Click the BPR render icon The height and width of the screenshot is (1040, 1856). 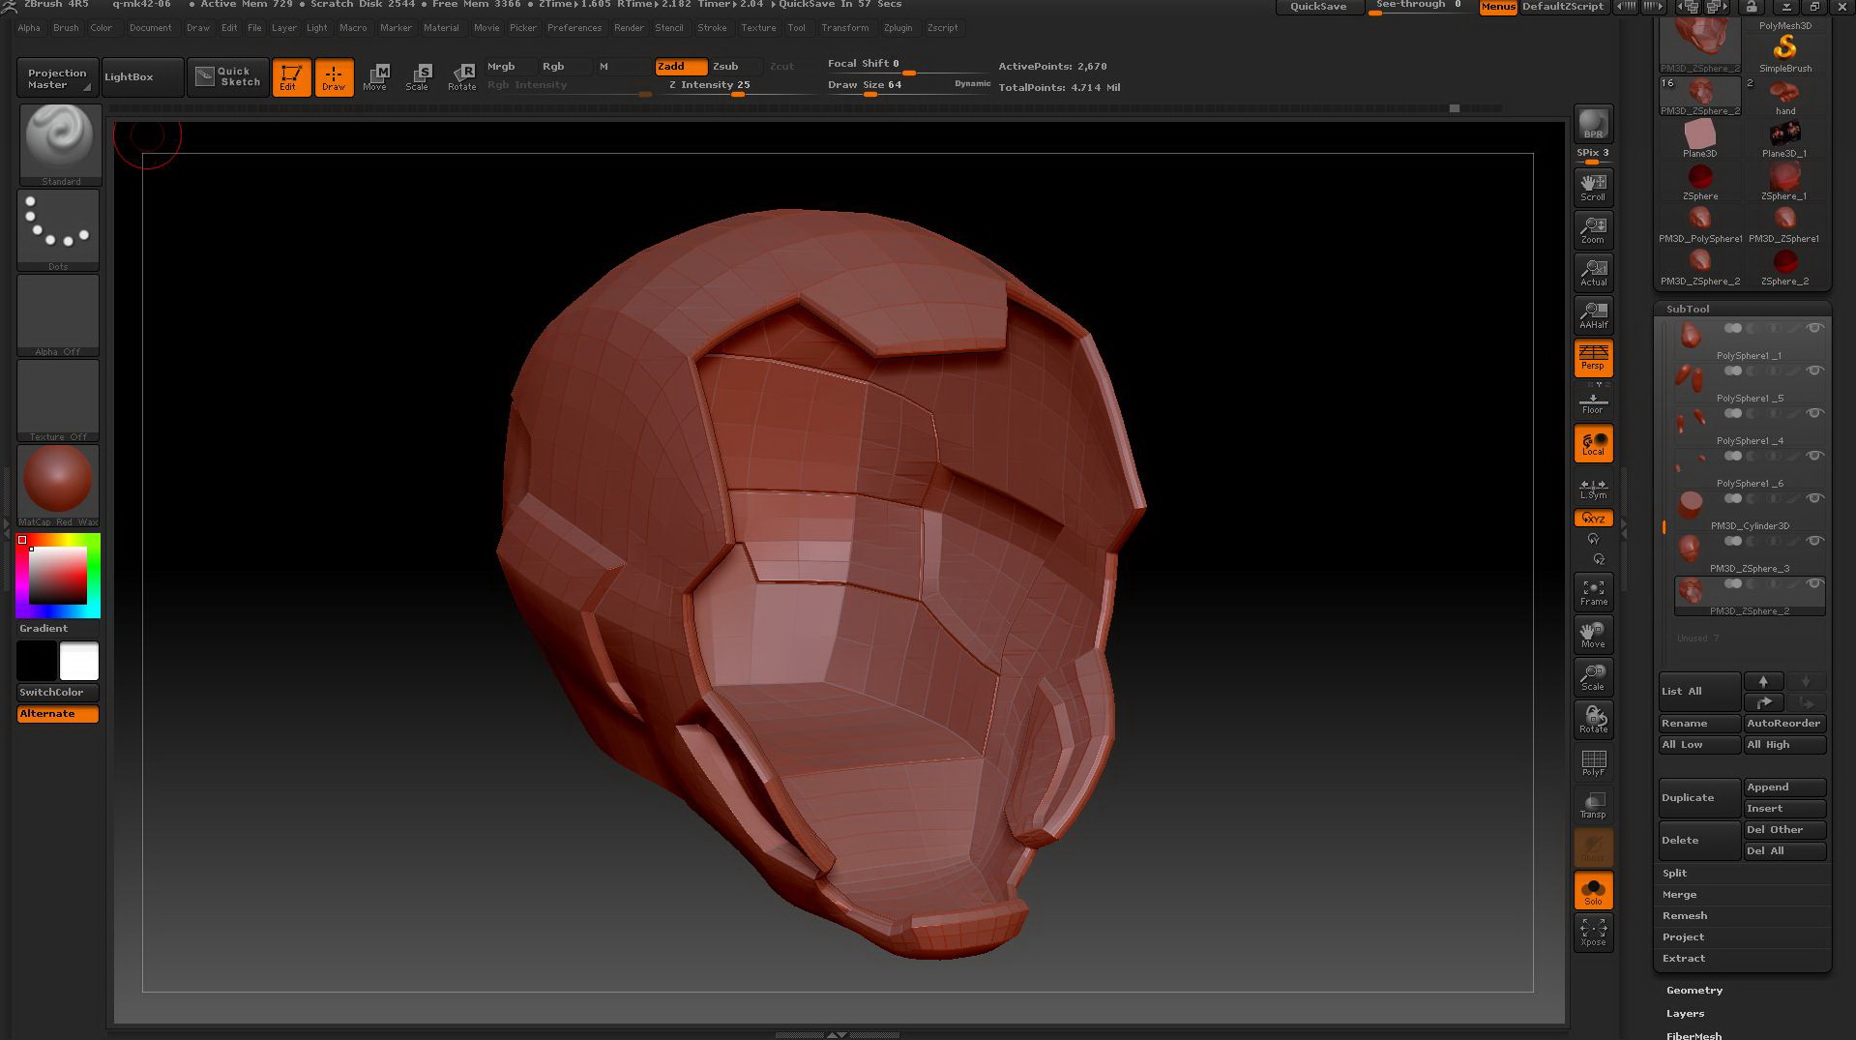1593,124
